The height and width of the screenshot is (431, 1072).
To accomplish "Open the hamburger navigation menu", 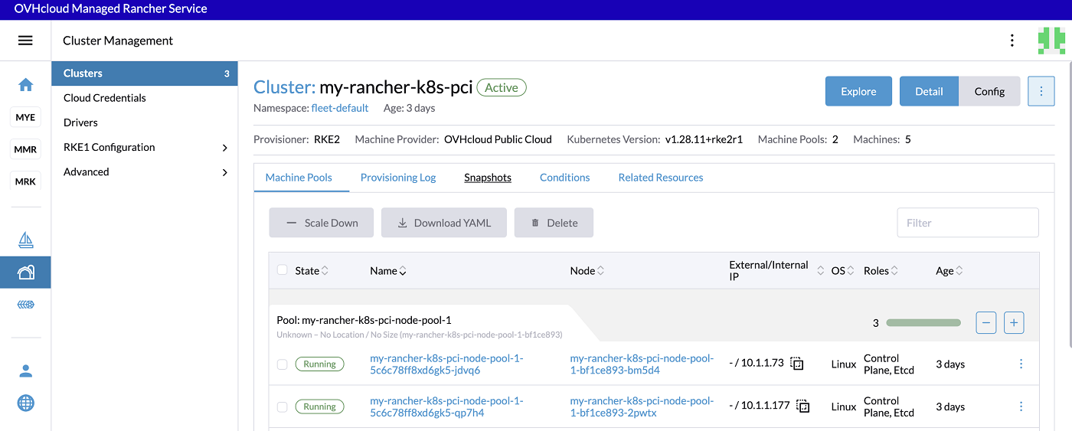I will (25, 41).
